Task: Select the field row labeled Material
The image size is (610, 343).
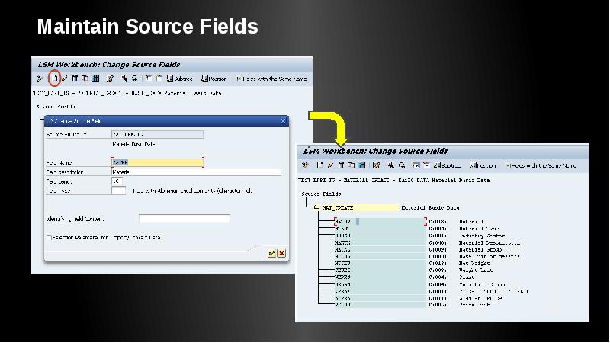Action: tap(411, 222)
